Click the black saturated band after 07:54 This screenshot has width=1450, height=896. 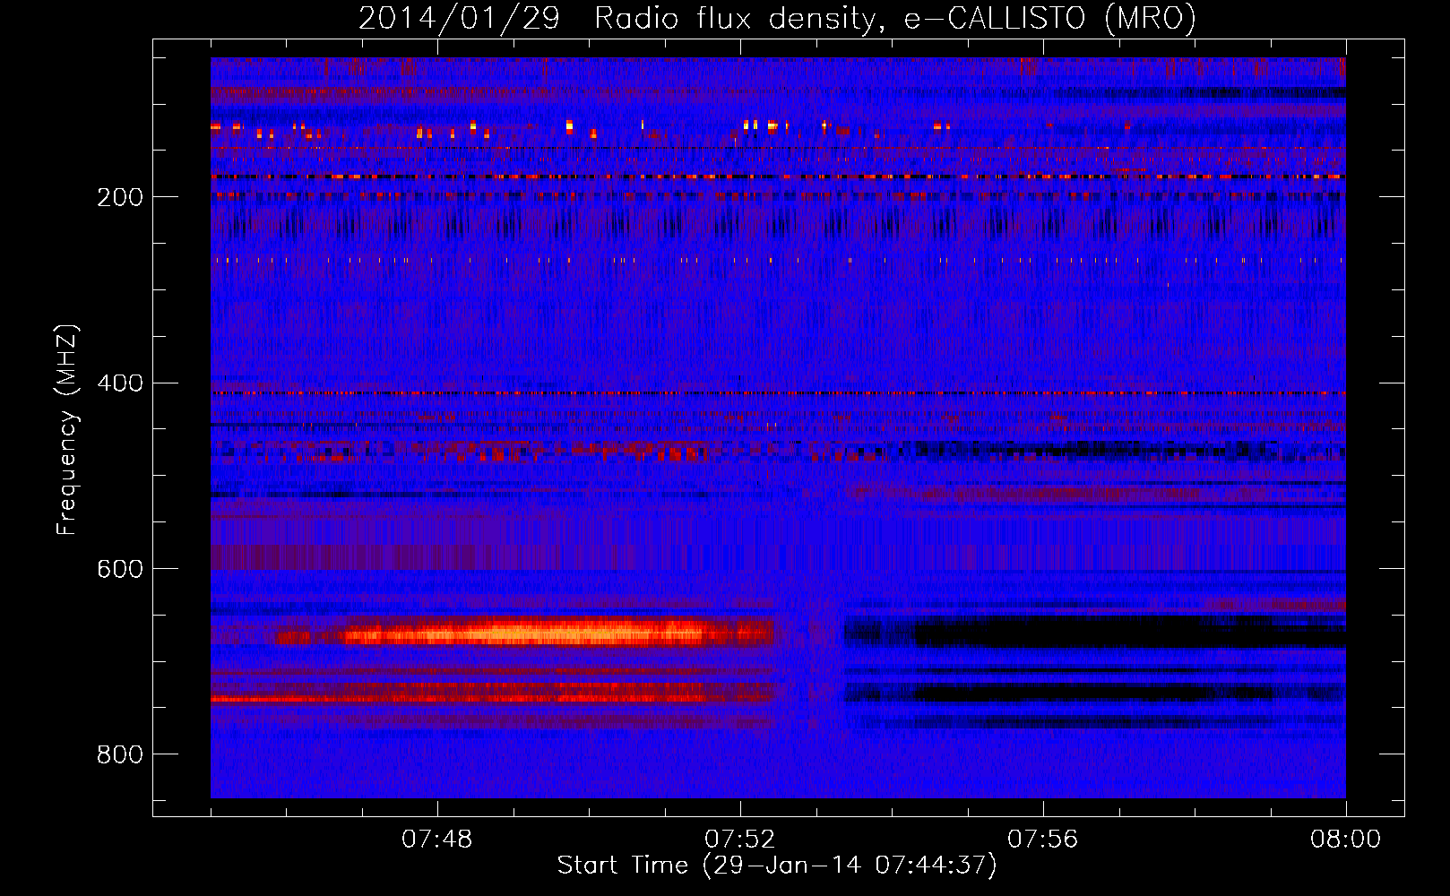pos(1095,633)
